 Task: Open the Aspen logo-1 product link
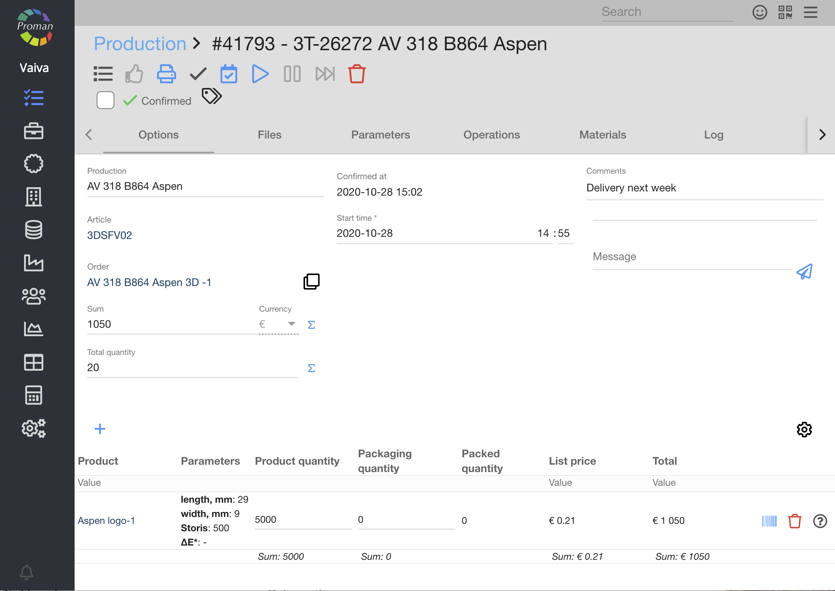[106, 521]
